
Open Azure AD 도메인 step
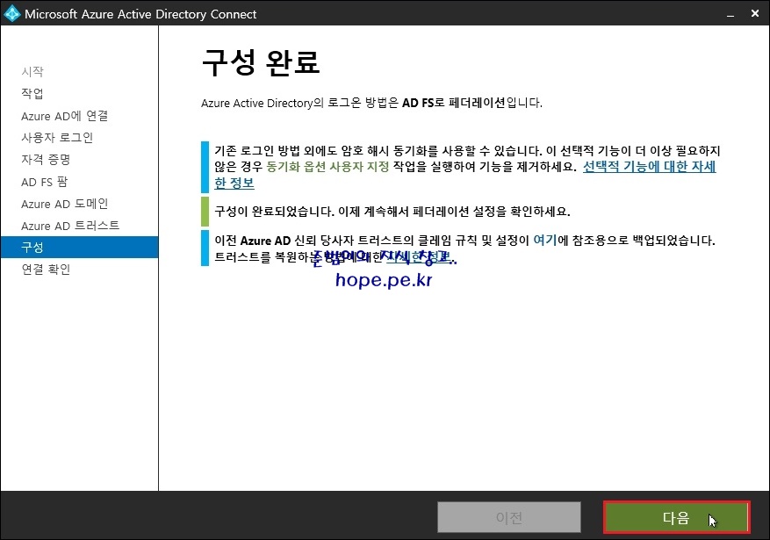[64, 204]
